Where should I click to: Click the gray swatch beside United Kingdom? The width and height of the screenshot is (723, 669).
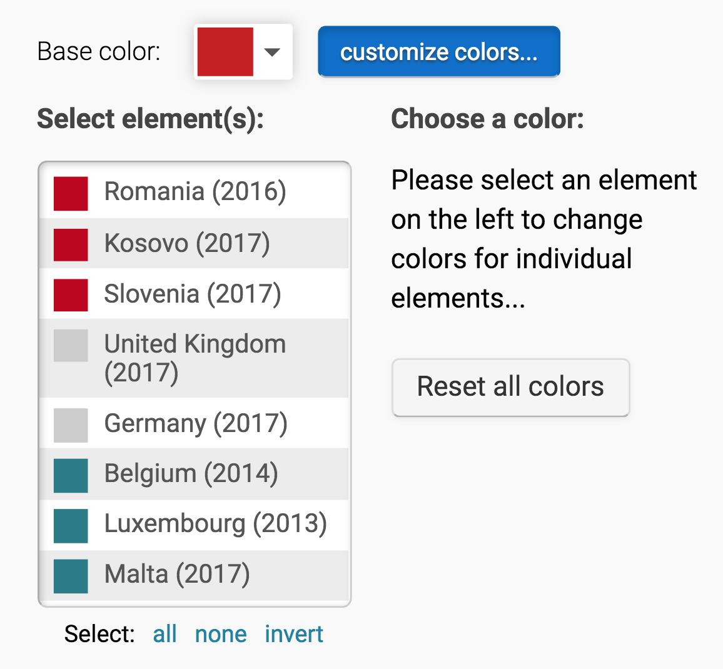point(71,346)
